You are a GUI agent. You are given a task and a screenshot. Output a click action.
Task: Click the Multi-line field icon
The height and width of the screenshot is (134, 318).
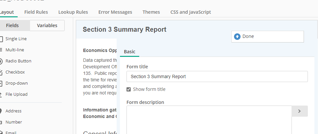(x=1, y=50)
